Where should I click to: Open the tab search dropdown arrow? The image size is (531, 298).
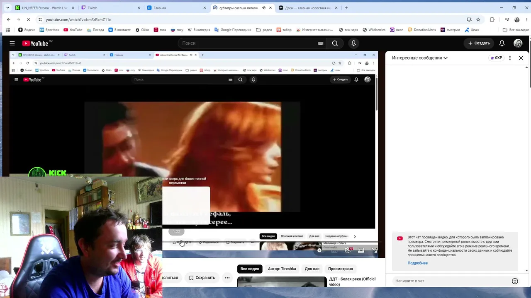click(x=7, y=8)
